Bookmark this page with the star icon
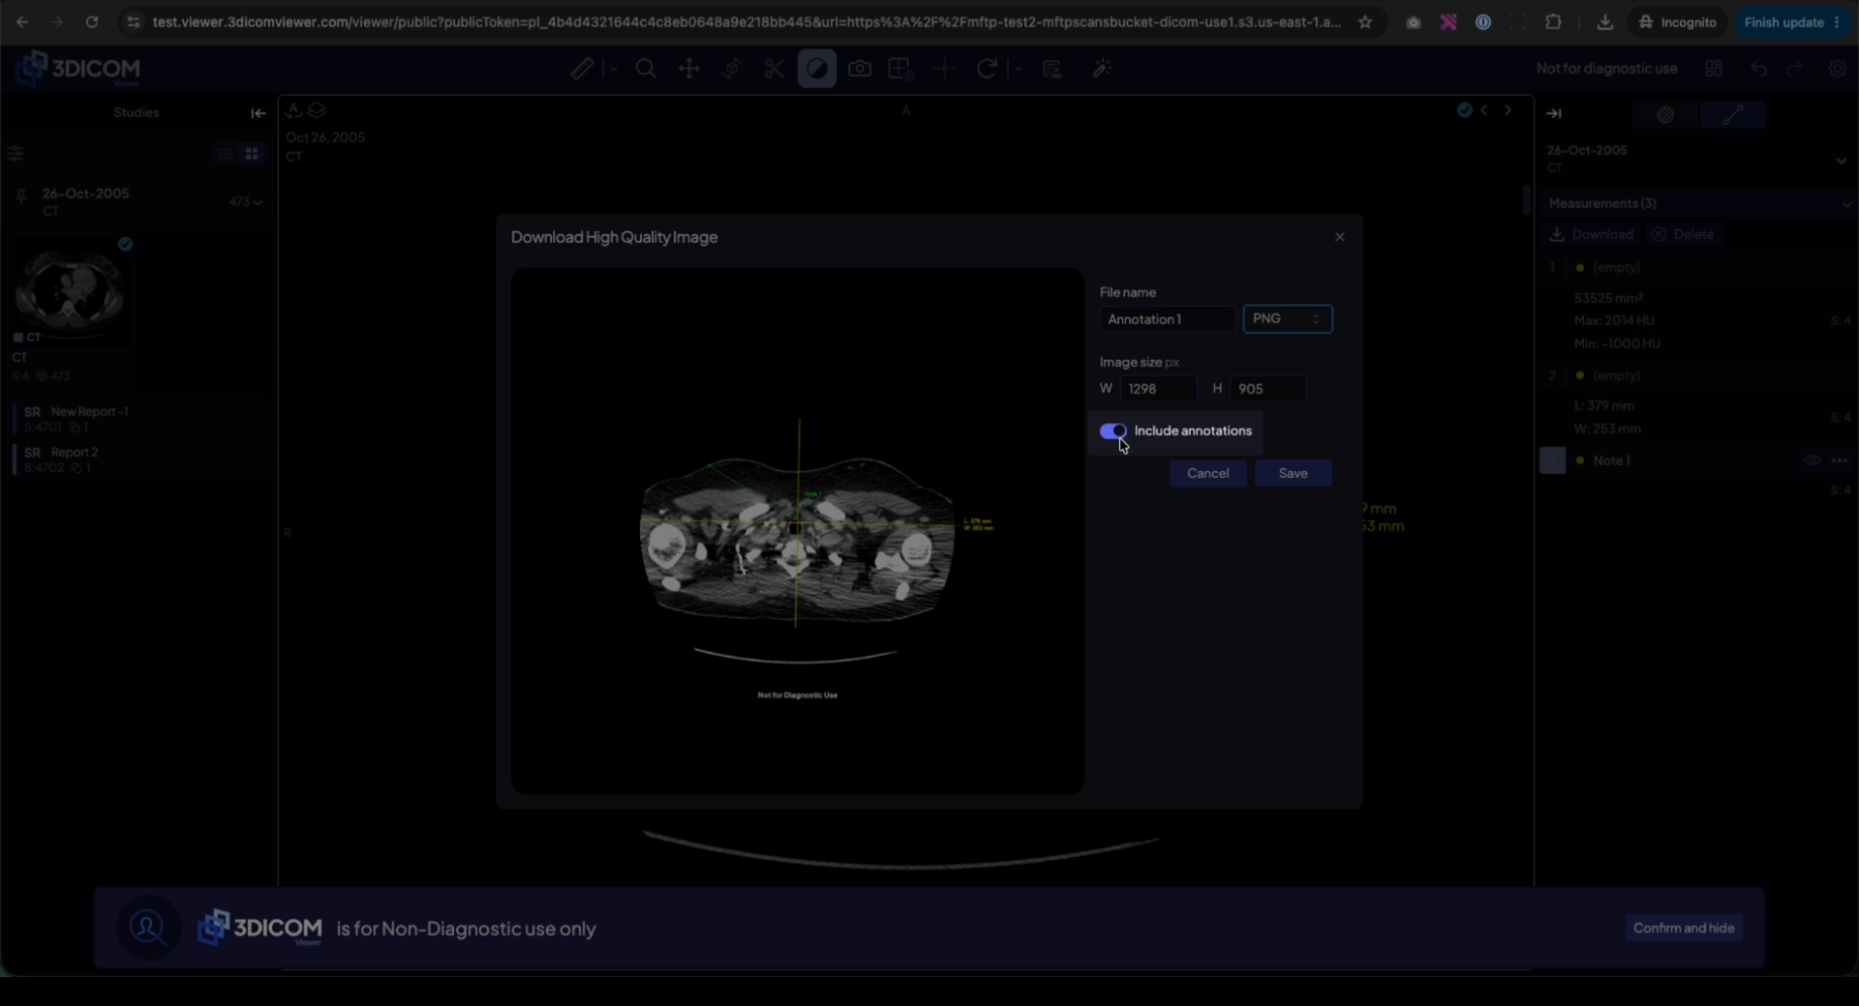This screenshot has width=1859, height=1006. (1365, 21)
